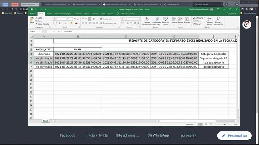This screenshot has height=145, width=259.
Task: Open the Rellenar fill menu
Action: (x=197, y=21)
